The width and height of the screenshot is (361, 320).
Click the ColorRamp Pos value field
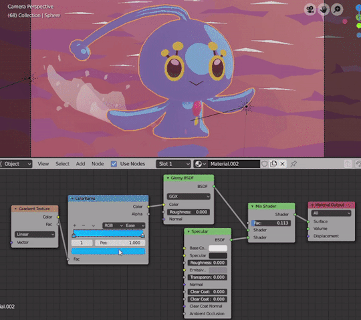[120, 243]
